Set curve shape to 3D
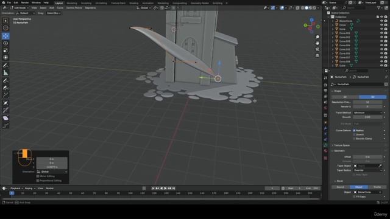Screen dimensions: 390x219 pyautogui.click(x=372, y=97)
